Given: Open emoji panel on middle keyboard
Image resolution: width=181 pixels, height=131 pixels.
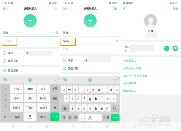Looking at the screenshot, I should tap(90, 80).
